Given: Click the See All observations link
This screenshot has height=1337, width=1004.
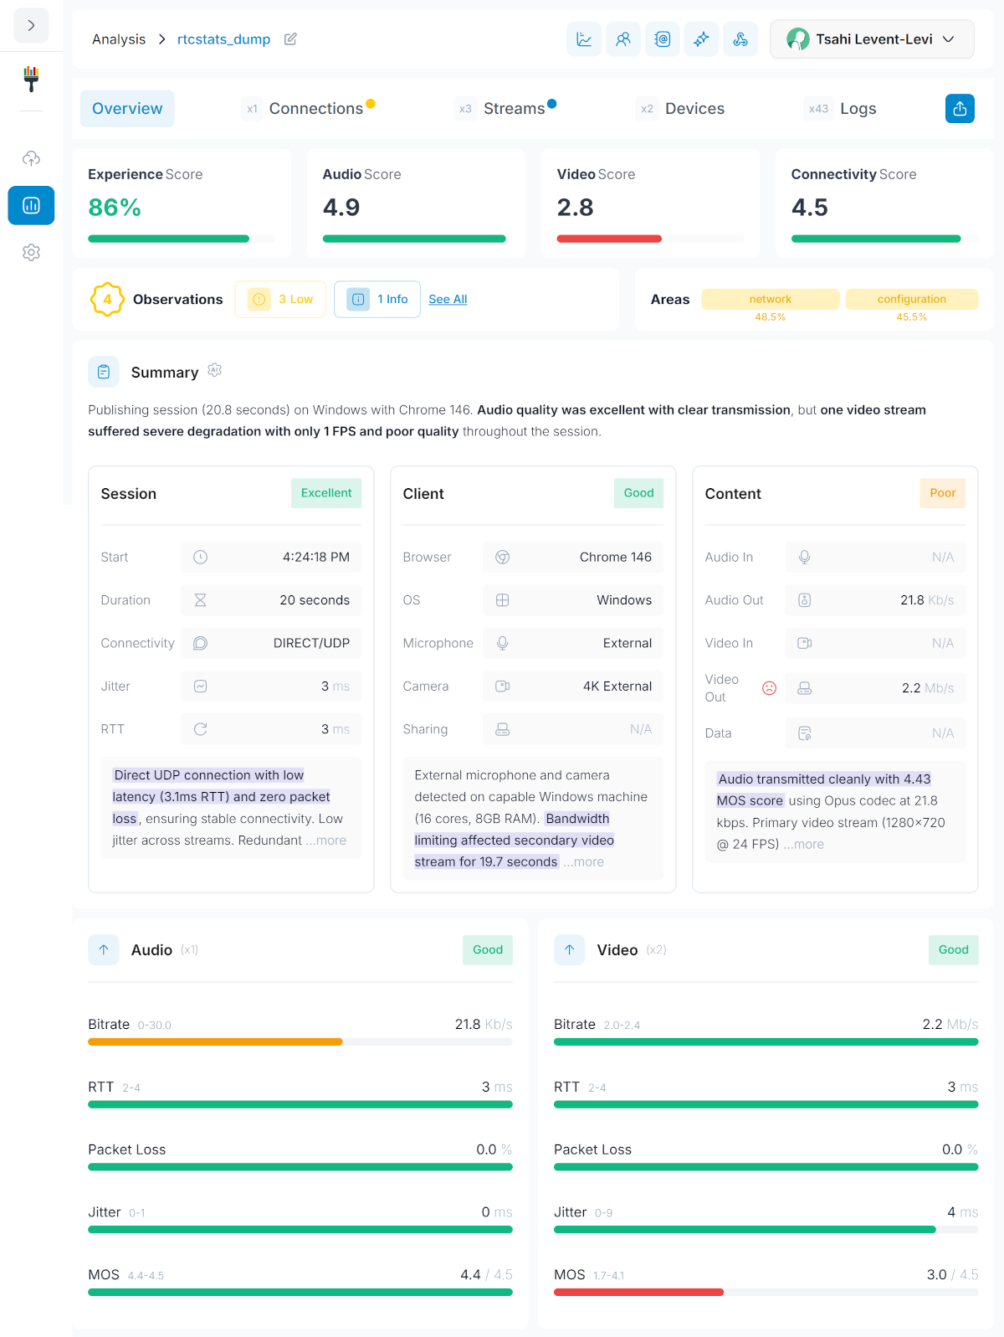Looking at the screenshot, I should 448,300.
